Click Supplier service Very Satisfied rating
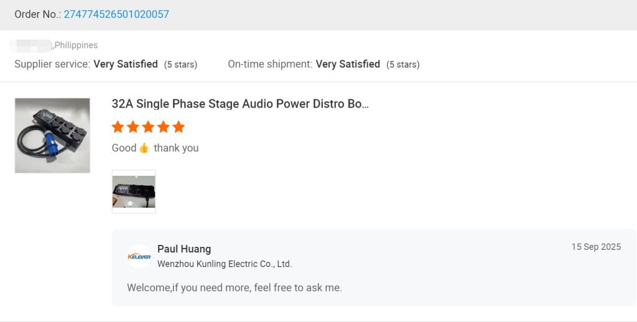637x322 pixels. (125, 64)
